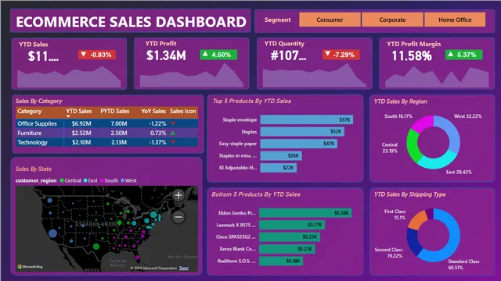Click the Office Supplies category cell

[x=37, y=123]
